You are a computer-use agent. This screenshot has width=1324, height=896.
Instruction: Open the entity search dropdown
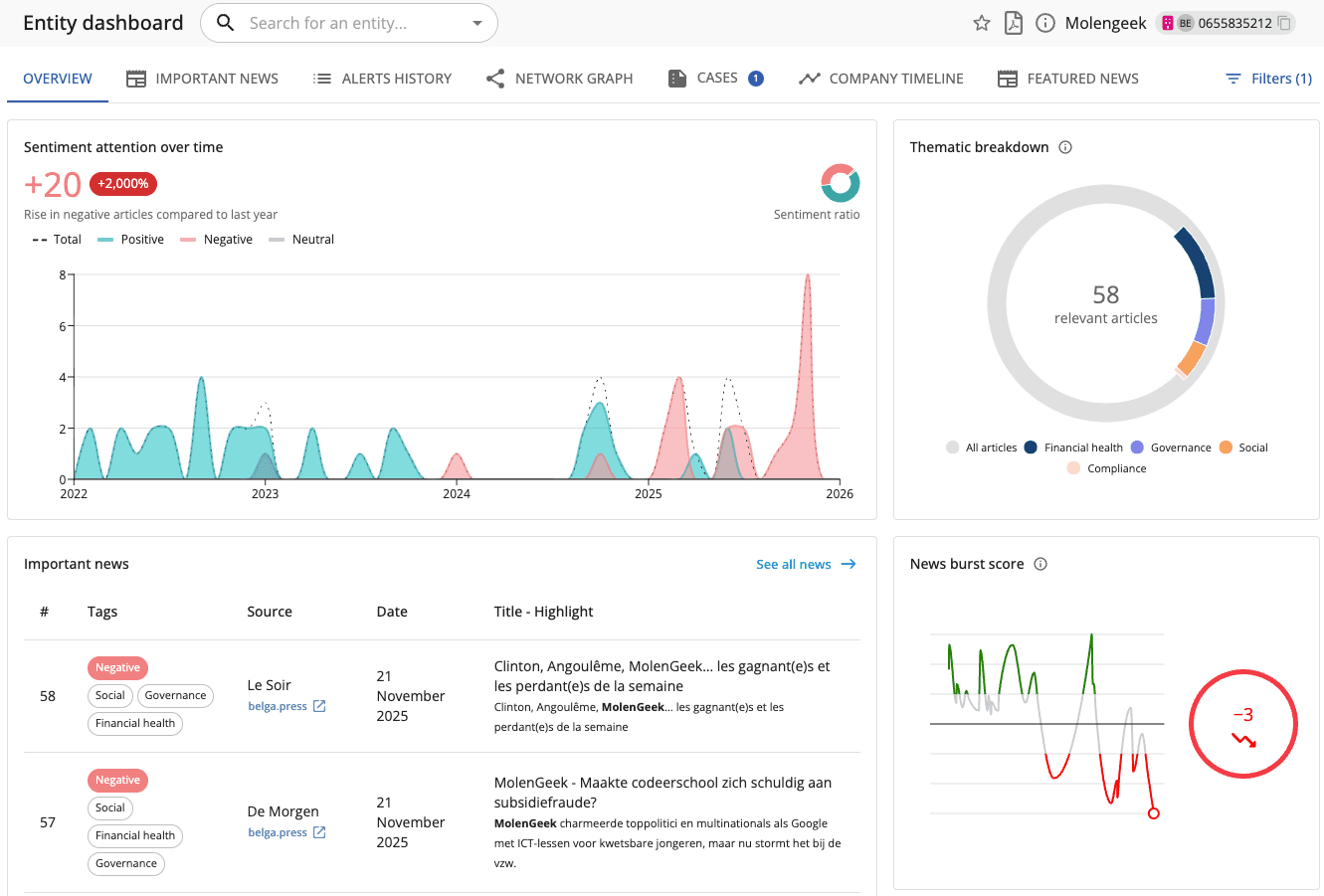[476, 22]
